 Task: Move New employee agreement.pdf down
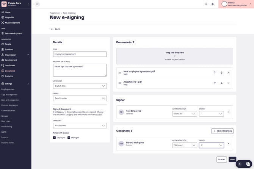coord(222,73)
